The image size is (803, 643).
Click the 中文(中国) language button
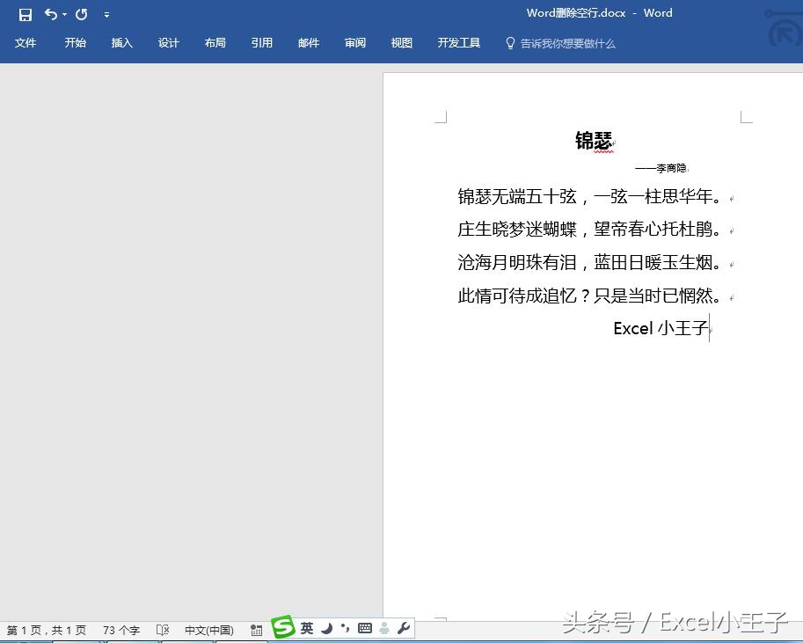click(x=211, y=630)
